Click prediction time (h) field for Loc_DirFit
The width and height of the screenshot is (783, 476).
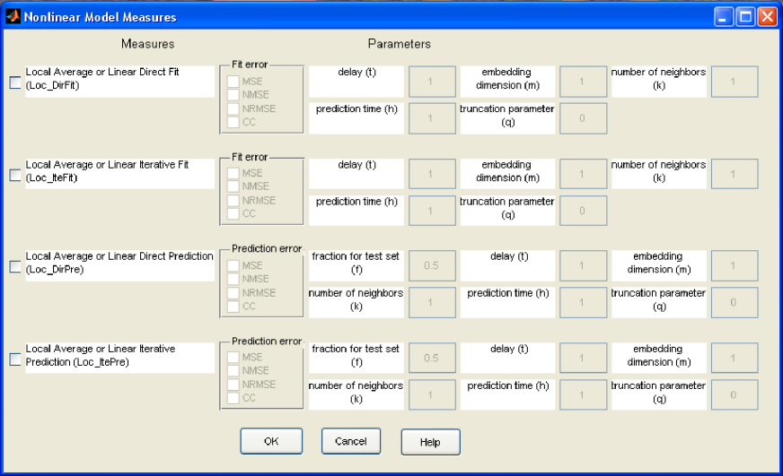tap(433, 118)
